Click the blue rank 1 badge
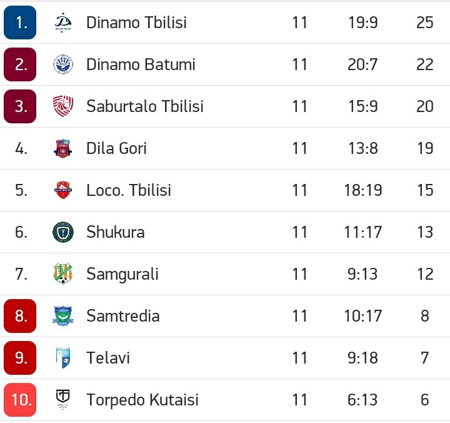Image resolution: width=450 pixels, height=423 pixels. tap(20, 23)
